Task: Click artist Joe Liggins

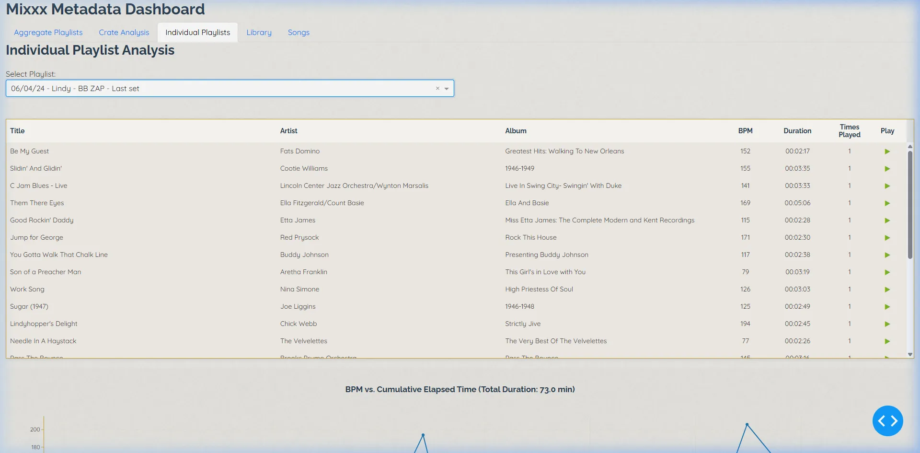Action: point(298,306)
